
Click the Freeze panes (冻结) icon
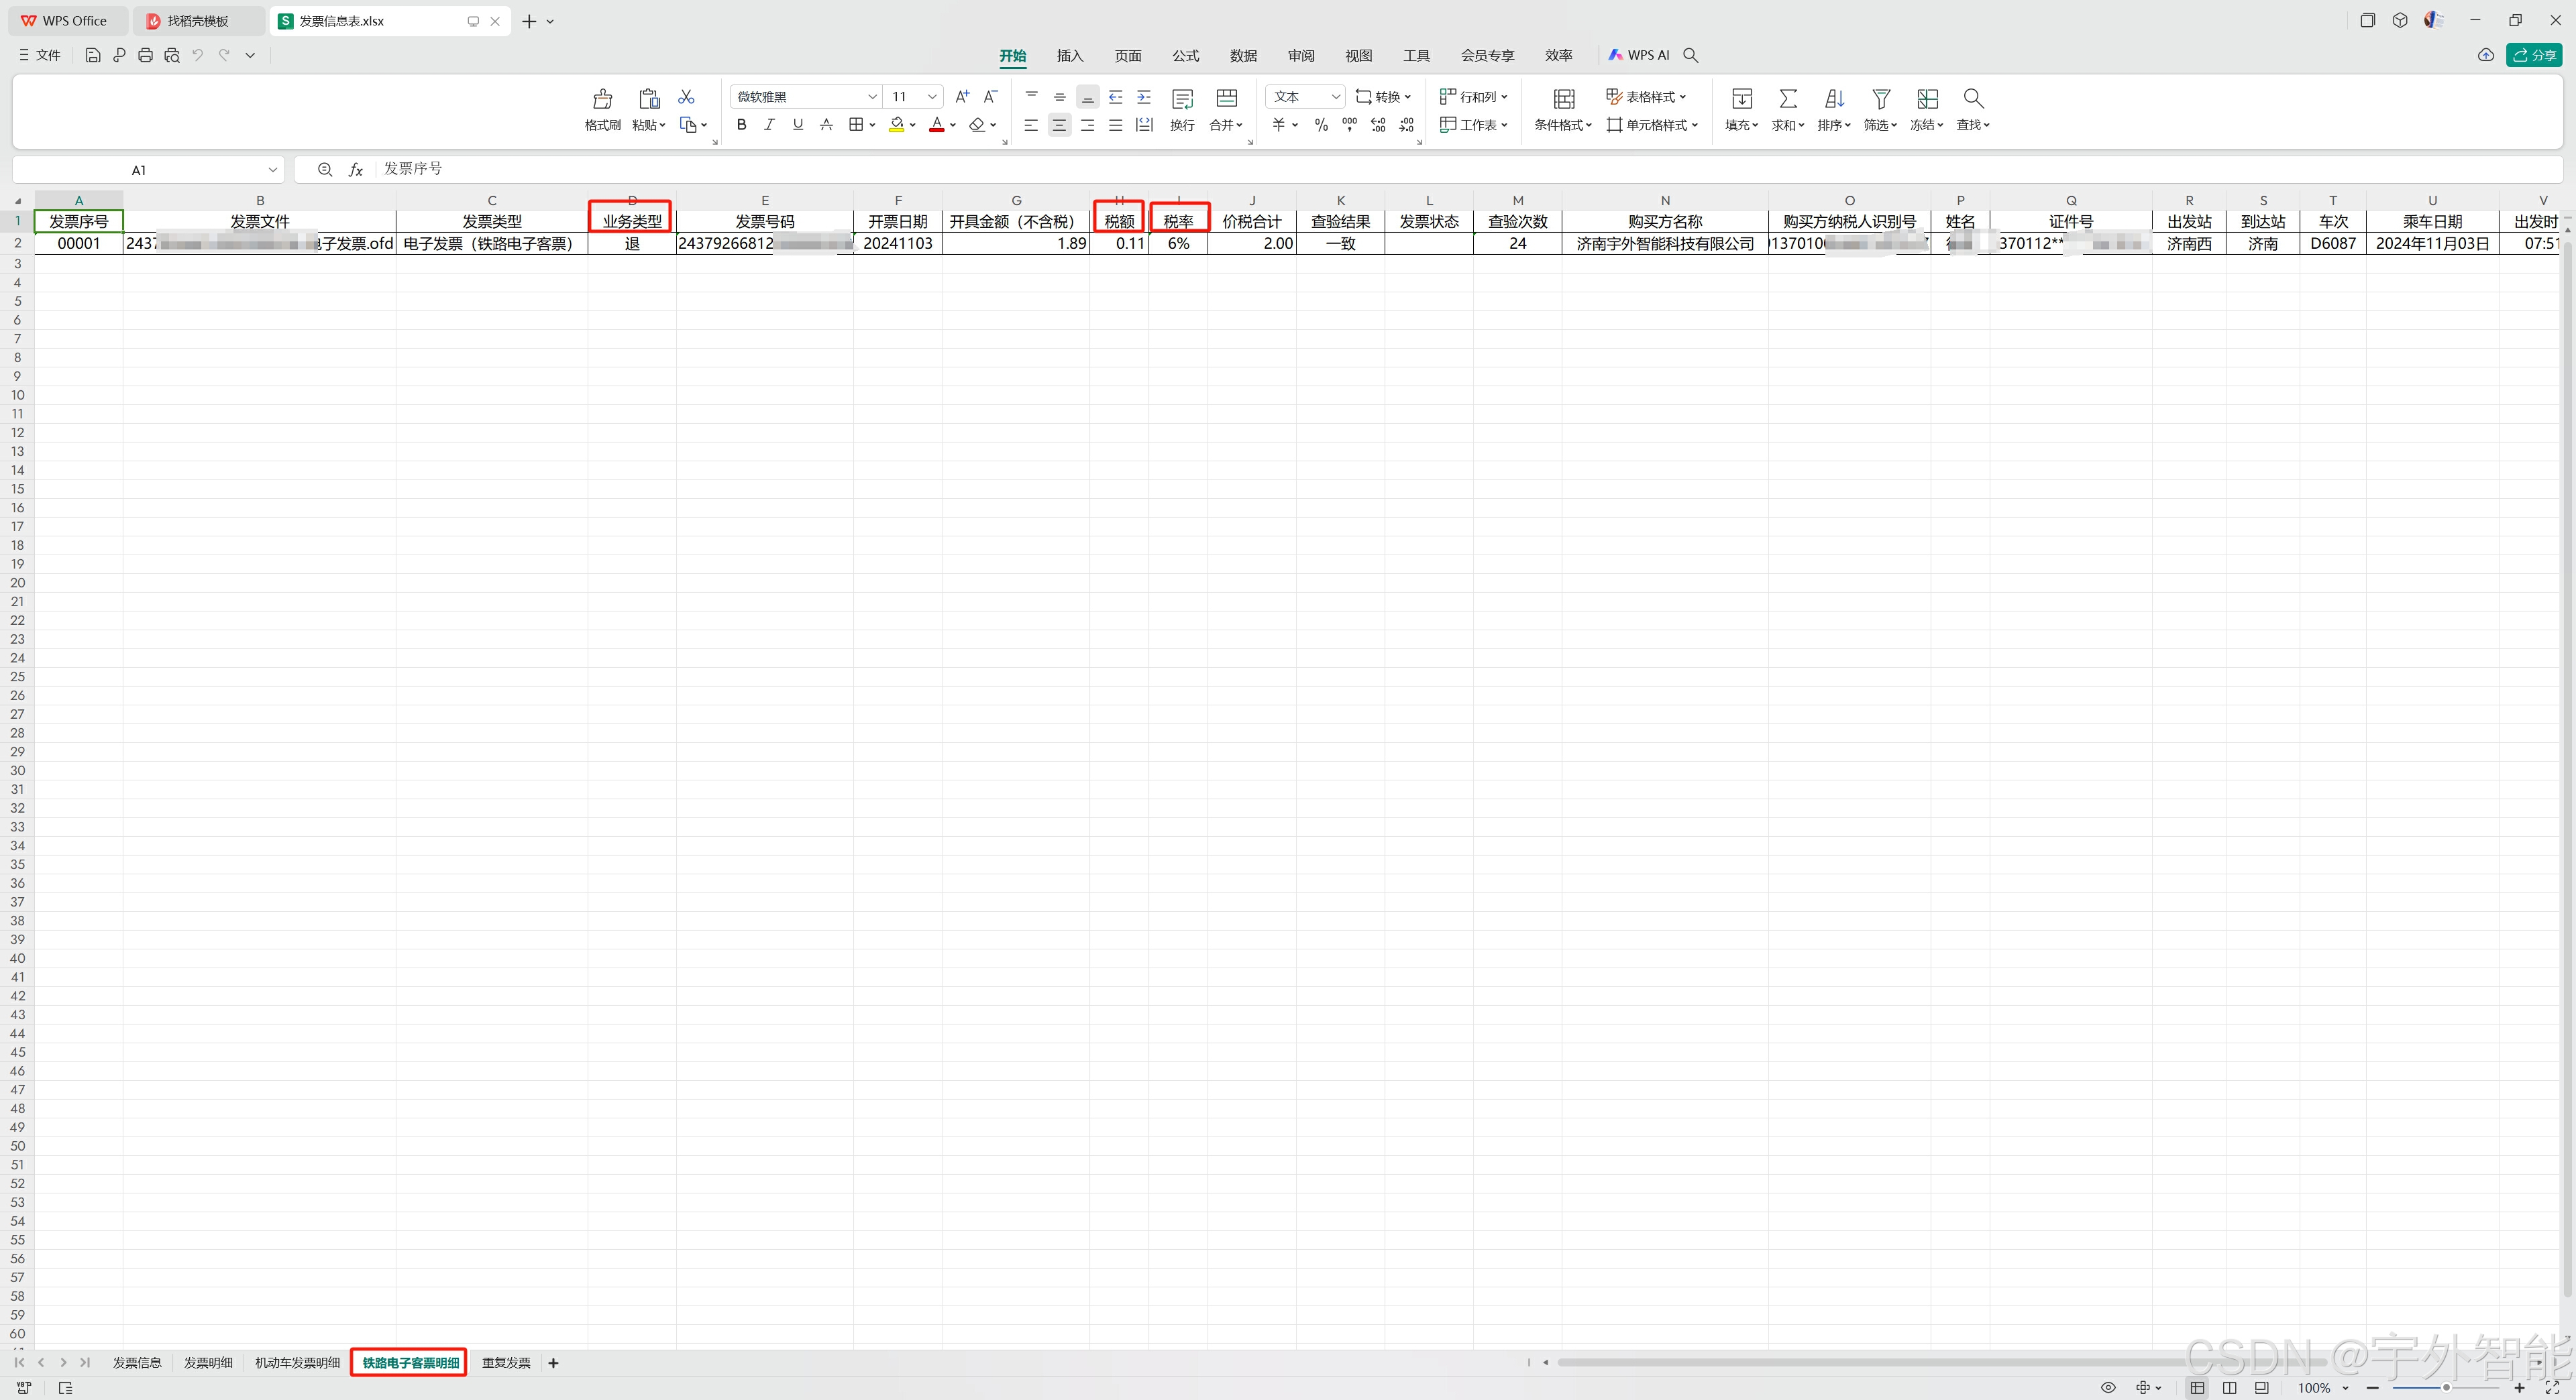[1927, 99]
